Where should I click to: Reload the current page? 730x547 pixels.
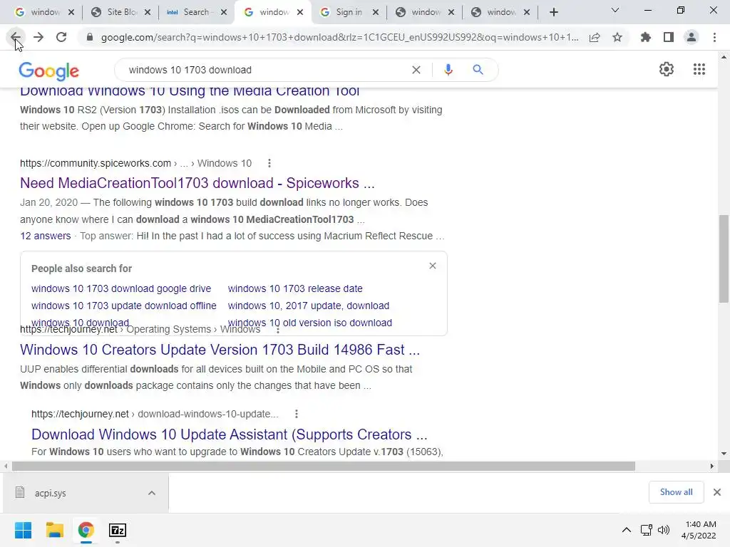tap(61, 37)
